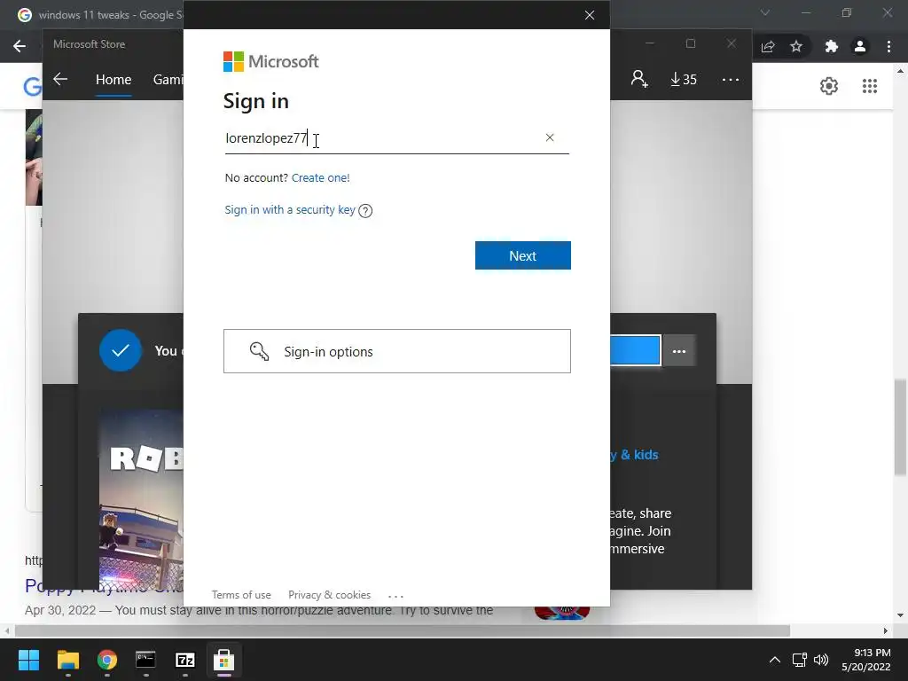Open the Roblox thumbnail in Store
This screenshot has width=908, height=681.
141,499
